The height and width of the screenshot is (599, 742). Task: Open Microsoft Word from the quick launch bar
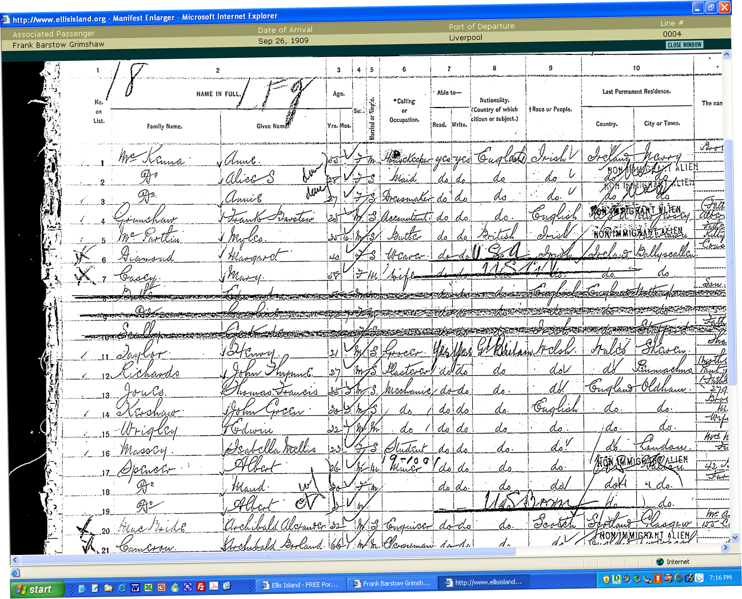(x=135, y=588)
